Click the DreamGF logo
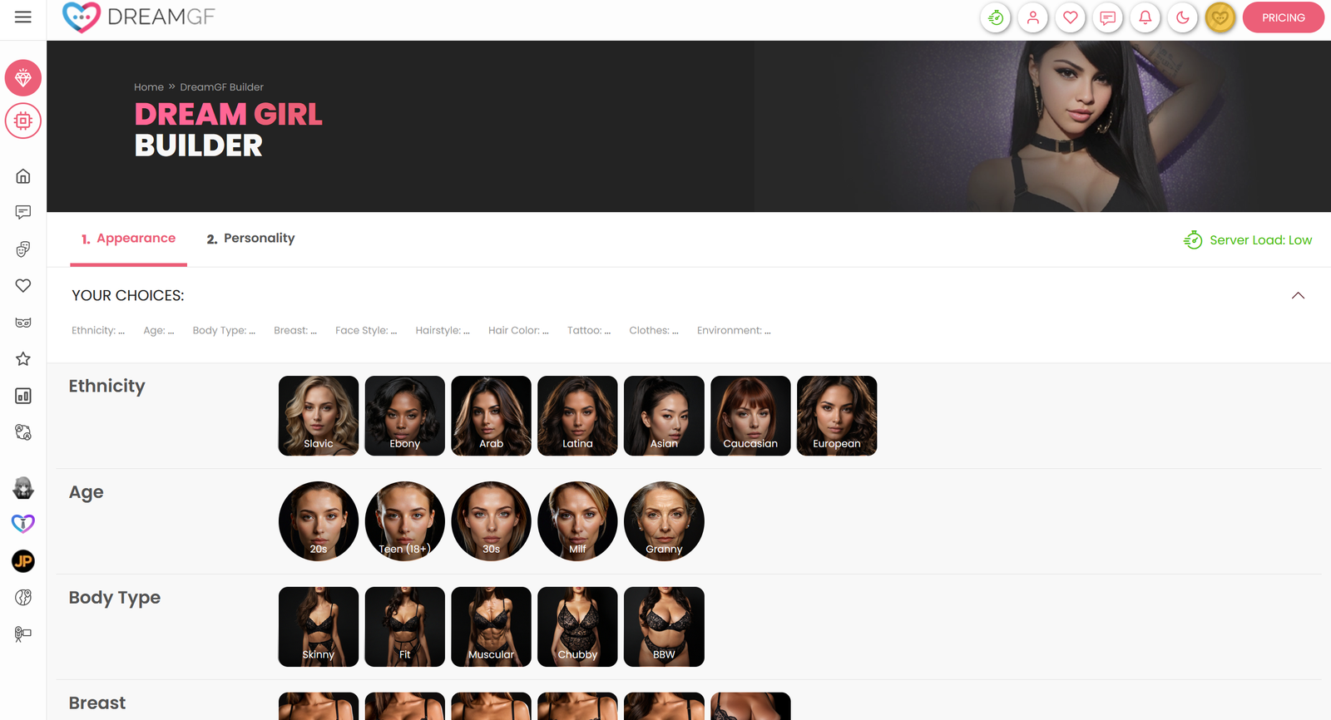This screenshot has width=1331, height=720. click(139, 17)
